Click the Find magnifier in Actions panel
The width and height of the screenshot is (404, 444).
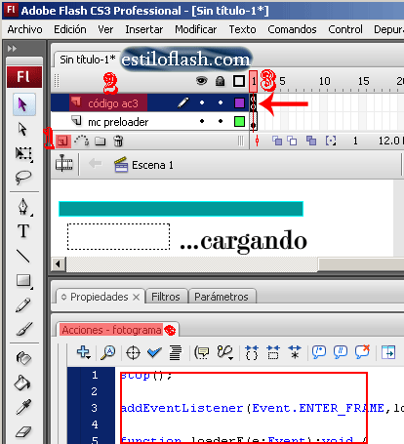tap(108, 352)
